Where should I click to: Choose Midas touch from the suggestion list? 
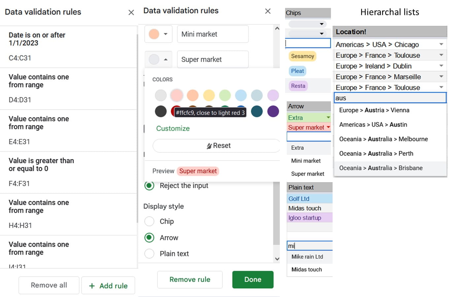(x=307, y=270)
